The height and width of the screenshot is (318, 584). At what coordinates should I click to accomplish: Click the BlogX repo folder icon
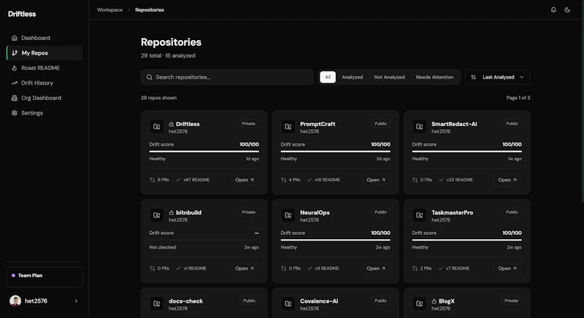click(419, 303)
